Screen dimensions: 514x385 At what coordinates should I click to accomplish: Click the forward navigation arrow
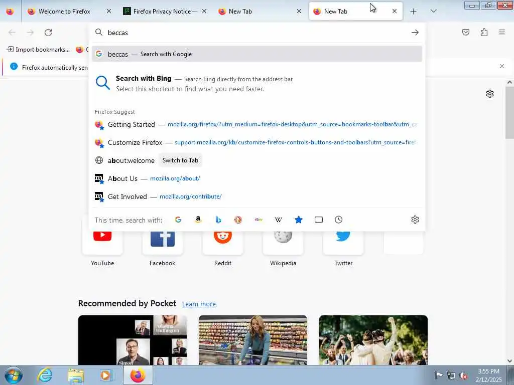pos(30,33)
